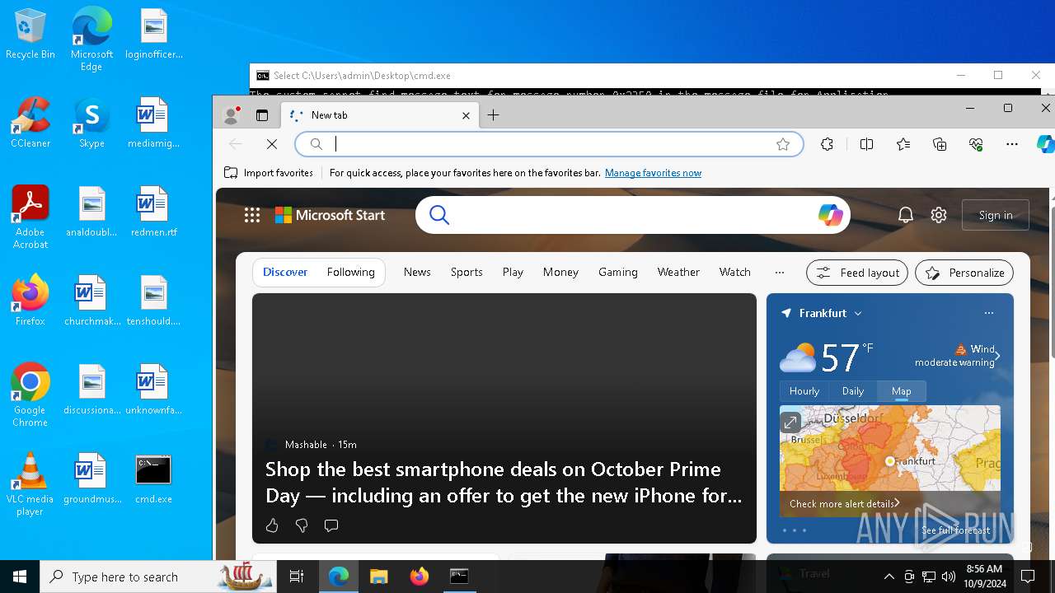Open Favorites list icon in toolbar
The width and height of the screenshot is (1055, 593).
click(x=903, y=144)
